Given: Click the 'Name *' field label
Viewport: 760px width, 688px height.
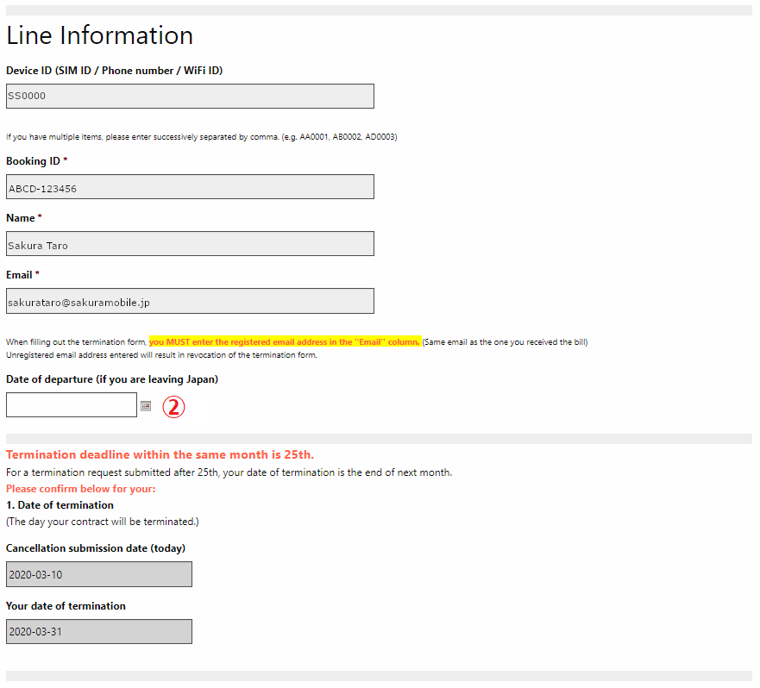Looking at the screenshot, I should point(24,218).
